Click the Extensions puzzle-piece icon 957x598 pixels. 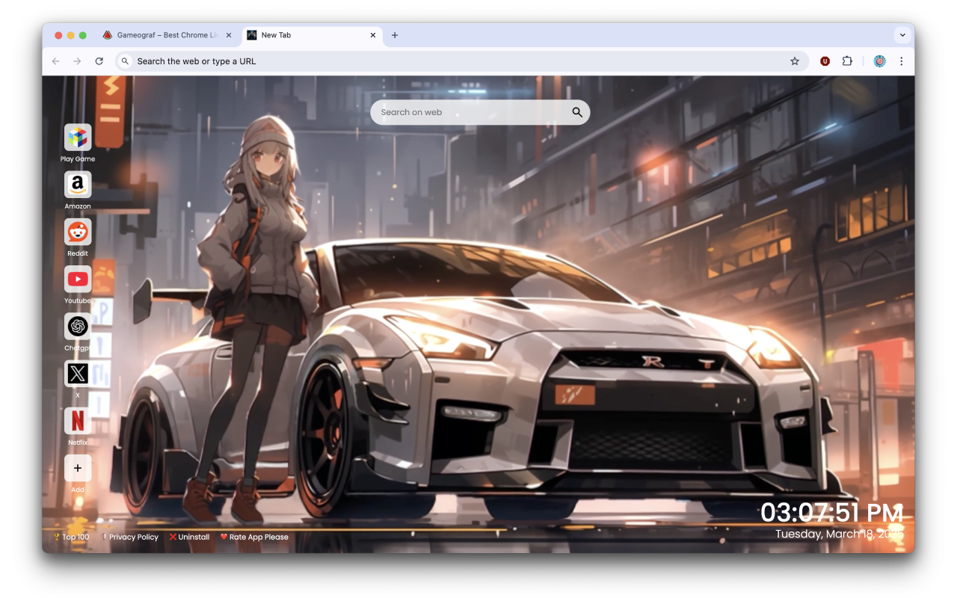pyautogui.click(x=847, y=61)
